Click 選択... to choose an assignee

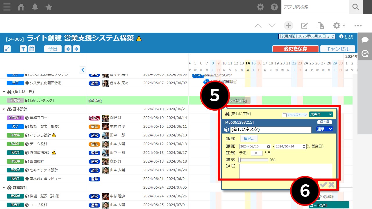click(x=249, y=139)
